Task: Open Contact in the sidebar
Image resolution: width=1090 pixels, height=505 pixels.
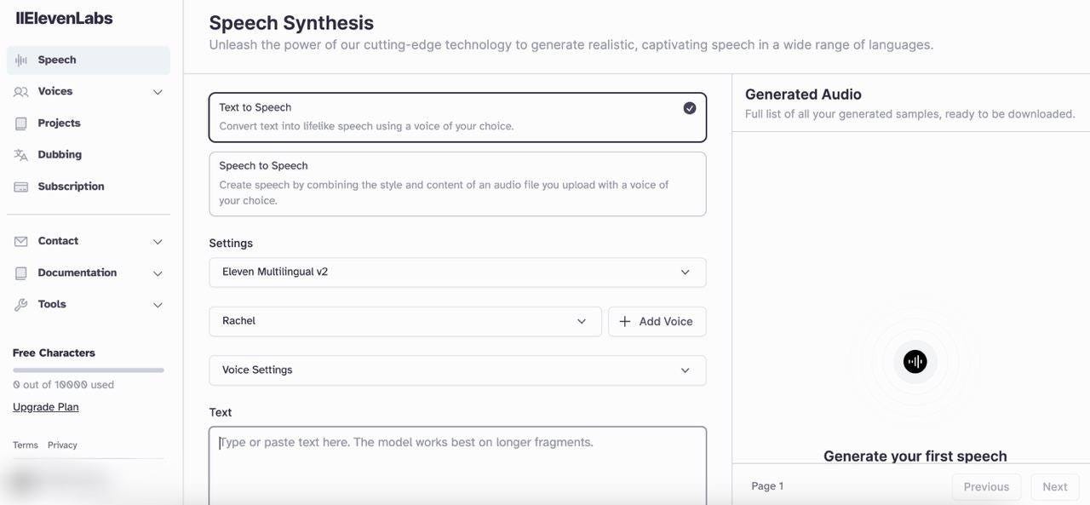Action: [89, 242]
